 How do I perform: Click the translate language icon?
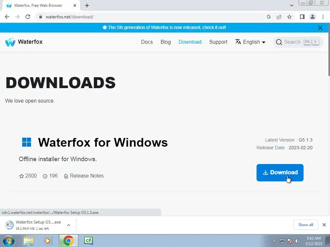point(238,42)
